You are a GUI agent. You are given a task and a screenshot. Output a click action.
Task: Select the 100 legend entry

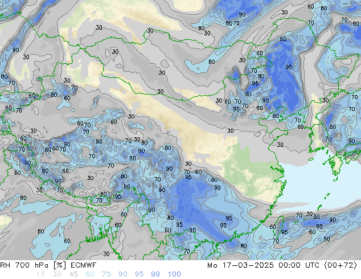pyautogui.click(x=174, y=274)
